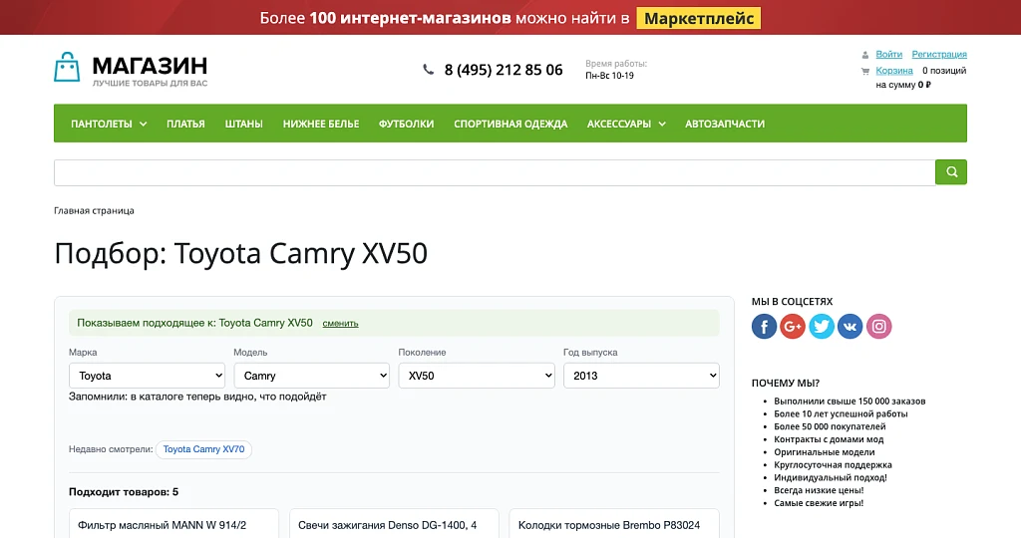
Task: Expand the Модель dropdown showing Camry
Action: pyautogui.click(x=312, y=376)
